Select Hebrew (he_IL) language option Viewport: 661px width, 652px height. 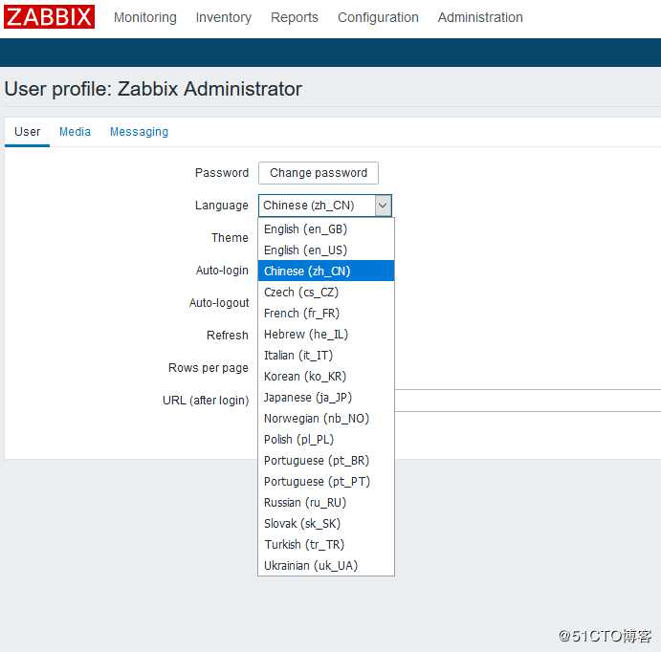coord(326,335)
